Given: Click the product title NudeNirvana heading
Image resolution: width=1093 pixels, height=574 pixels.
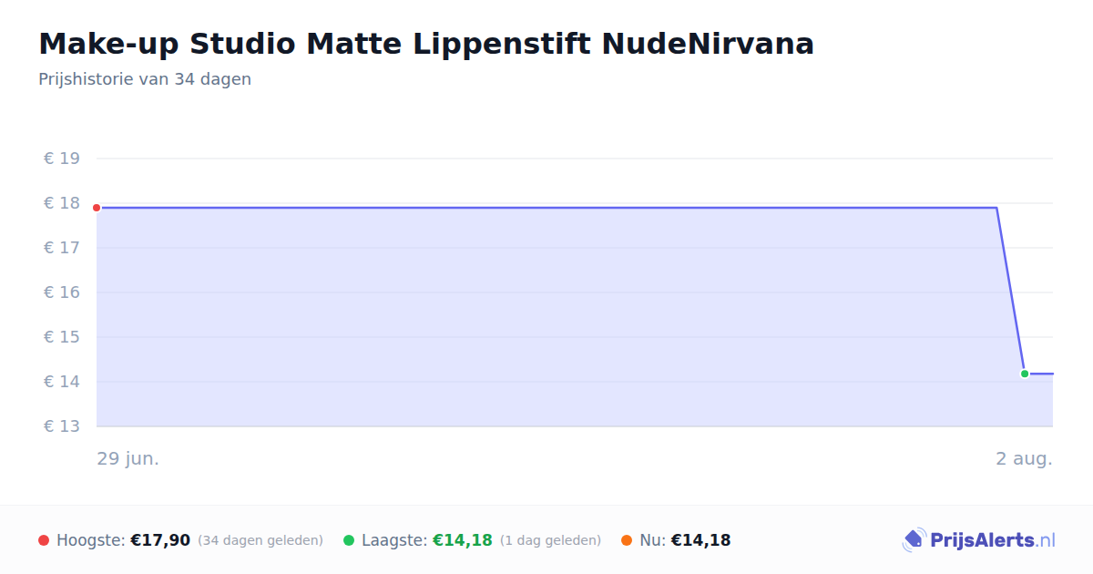Looking at the screenshot, I should (426, 44).
